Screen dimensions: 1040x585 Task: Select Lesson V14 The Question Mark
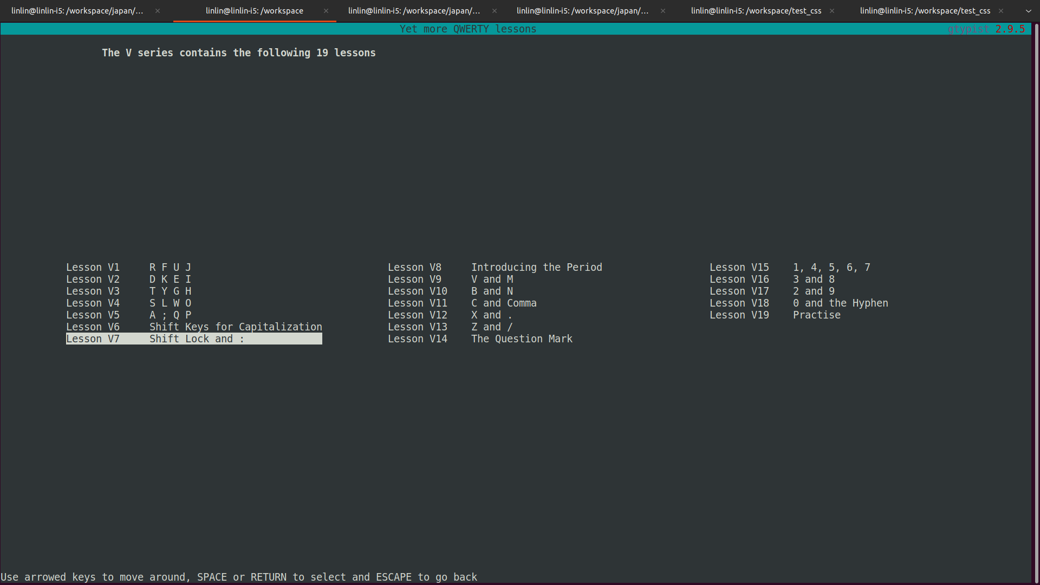tap(480, 339)
